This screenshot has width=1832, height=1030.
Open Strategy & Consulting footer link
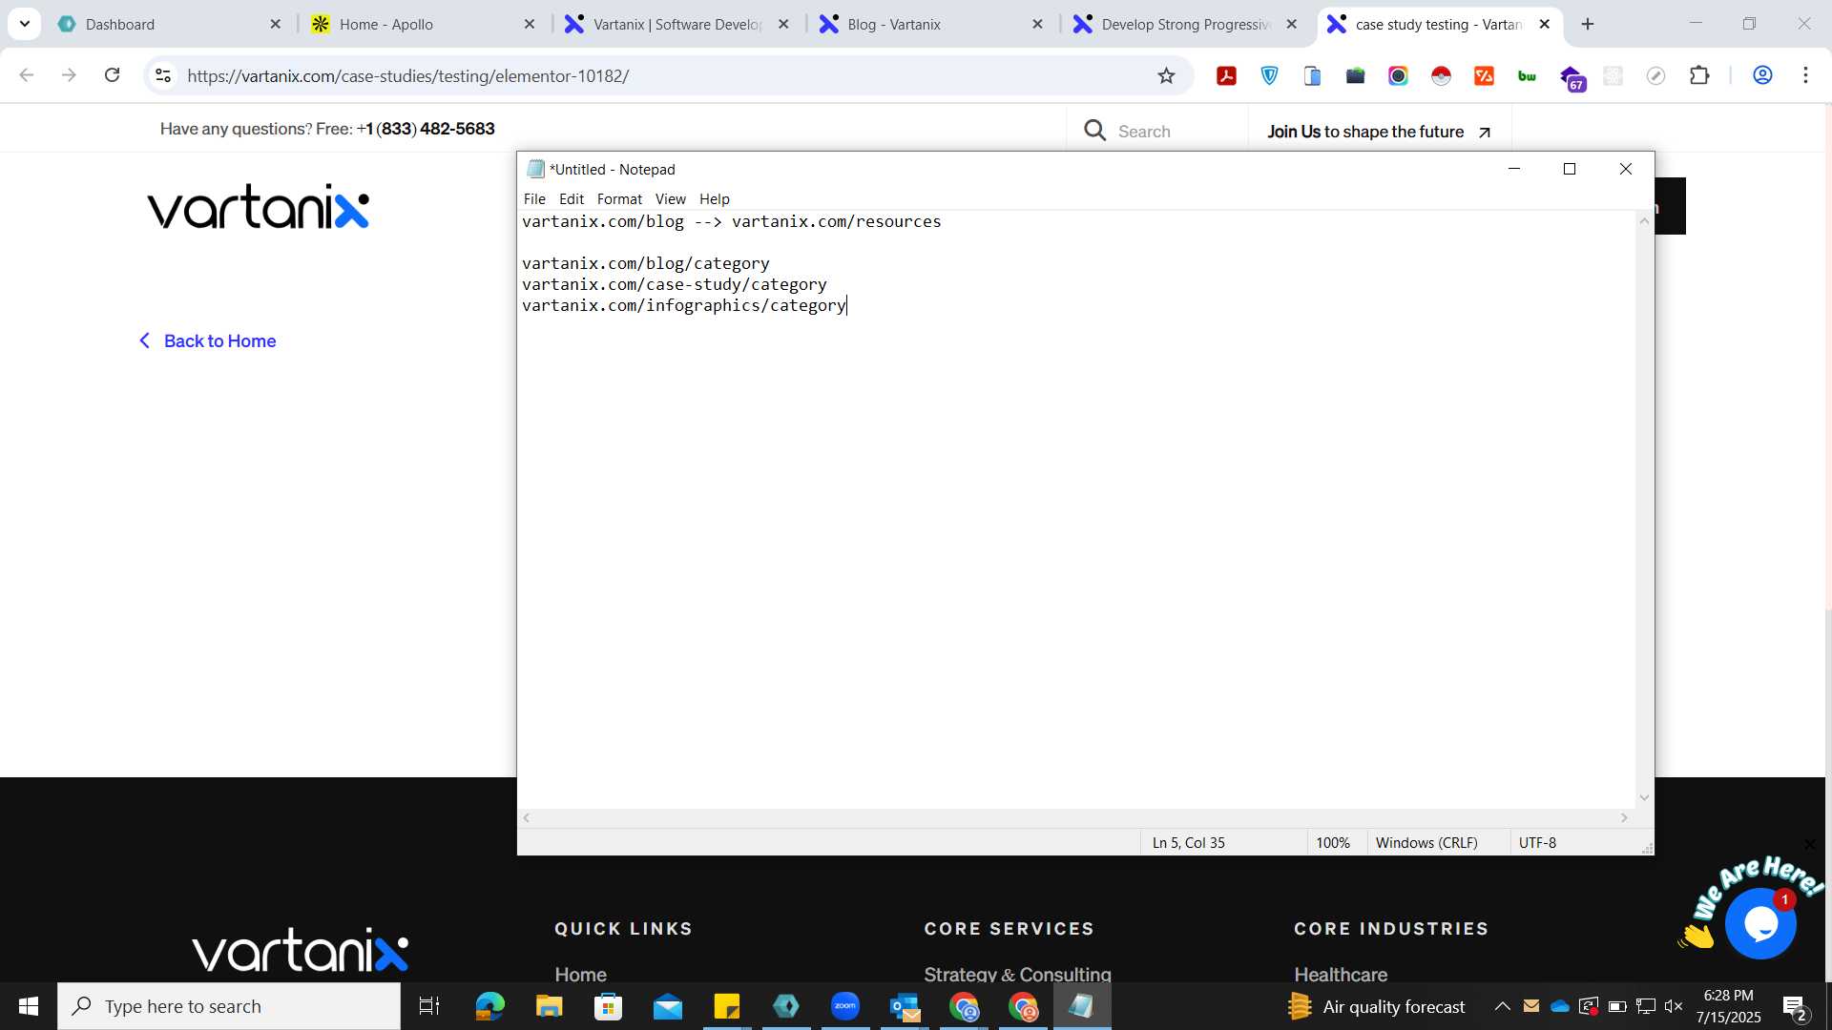tap(1017, 973)
